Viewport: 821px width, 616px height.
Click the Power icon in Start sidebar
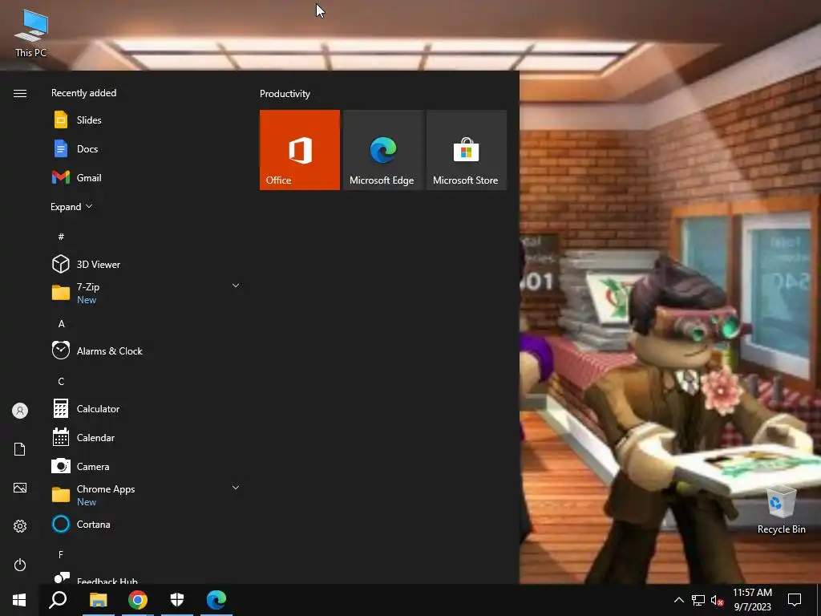click(20, 565)
